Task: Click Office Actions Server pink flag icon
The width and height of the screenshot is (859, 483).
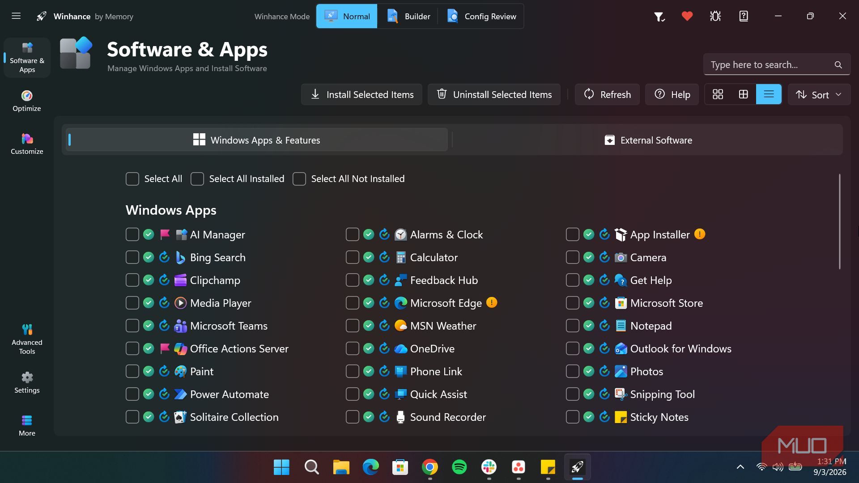Action: click(x=165, y=348)
